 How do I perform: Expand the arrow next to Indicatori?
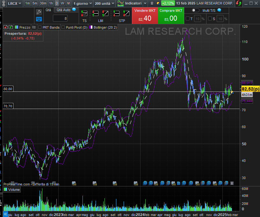click(x=145, y=3)
